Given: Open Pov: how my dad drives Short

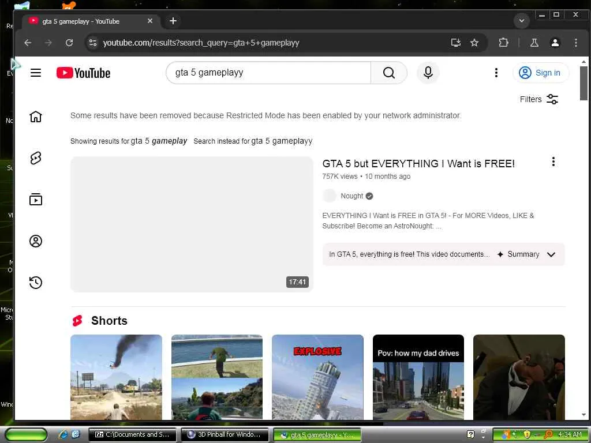Looking at the screenshot, I should [418, 377].
